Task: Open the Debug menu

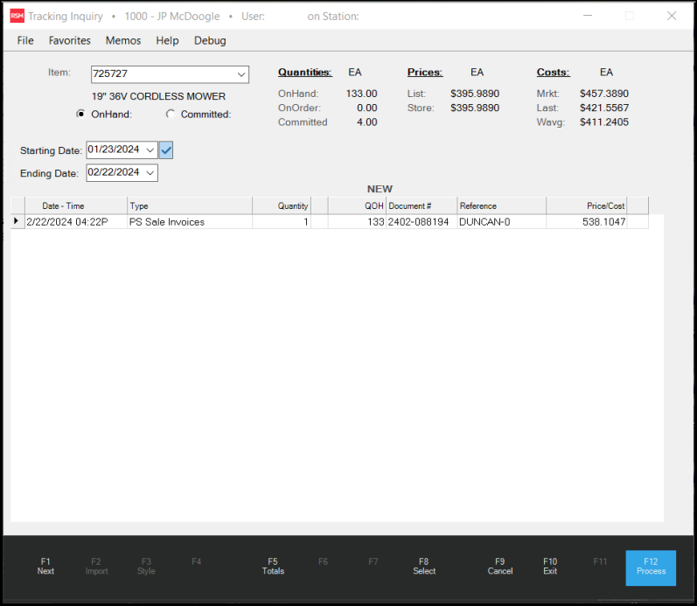Action: [x=210, y=40]
